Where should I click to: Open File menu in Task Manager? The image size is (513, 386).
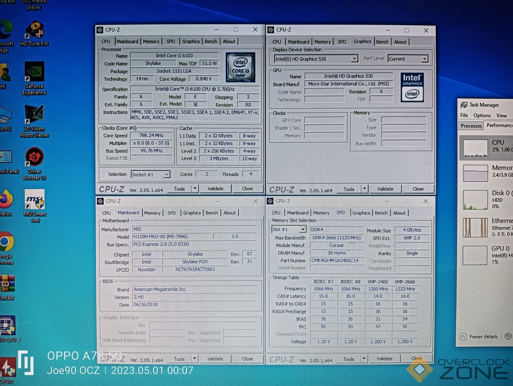[x=464, y=115]
